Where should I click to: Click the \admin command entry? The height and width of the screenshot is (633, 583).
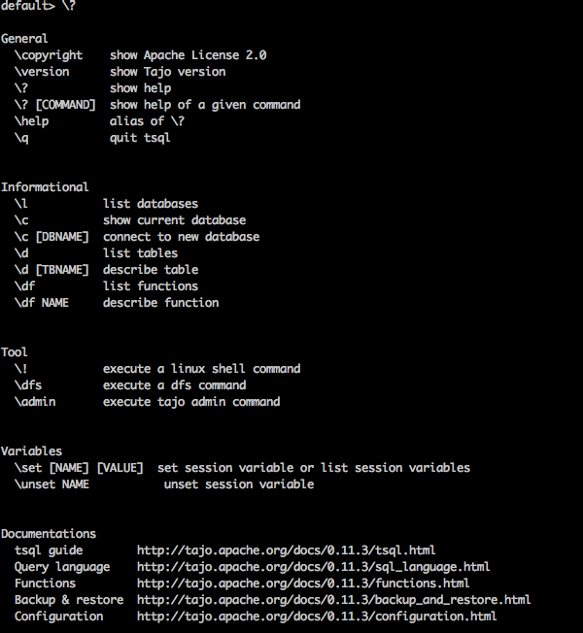click(x=35, y=402)
